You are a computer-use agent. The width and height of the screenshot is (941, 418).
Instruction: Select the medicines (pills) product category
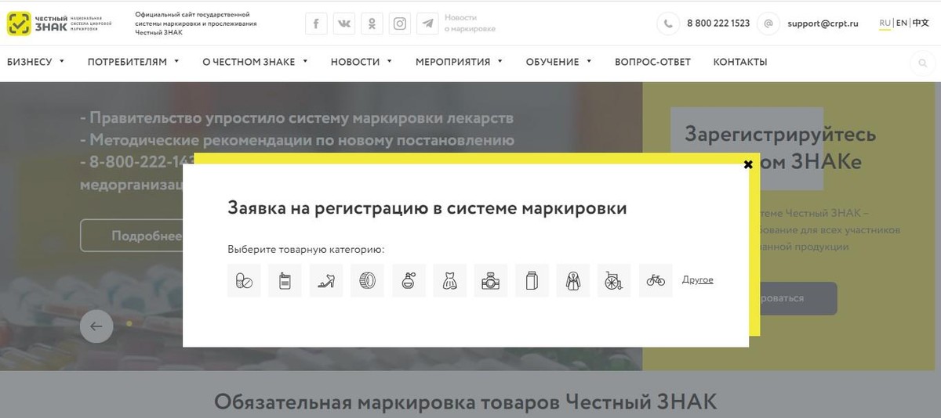click(x=244, y=280)
